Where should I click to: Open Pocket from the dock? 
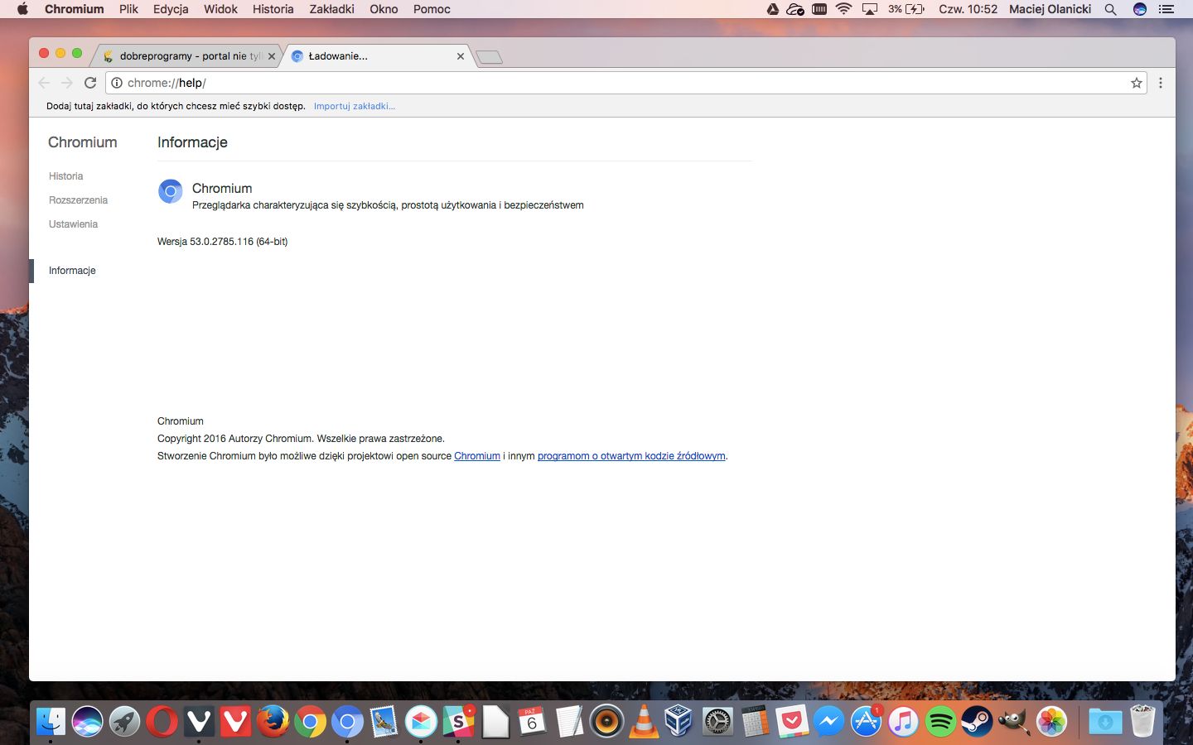(792, 722)
